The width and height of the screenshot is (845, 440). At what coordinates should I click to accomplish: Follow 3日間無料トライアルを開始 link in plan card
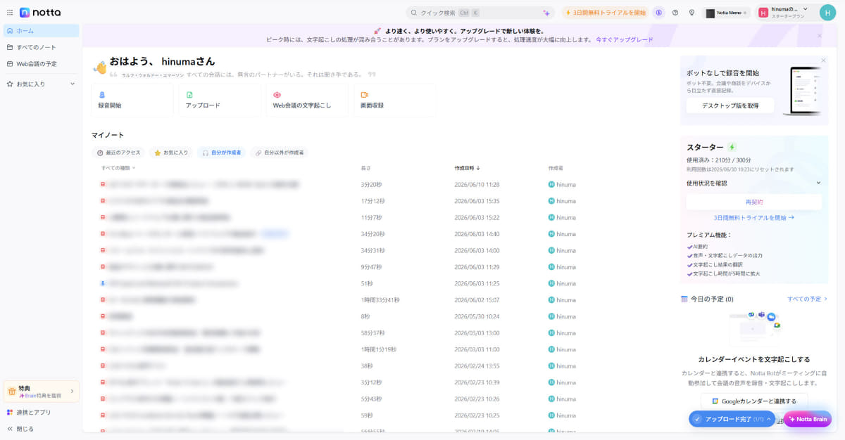pyautogui.click(x=754, y=218)
